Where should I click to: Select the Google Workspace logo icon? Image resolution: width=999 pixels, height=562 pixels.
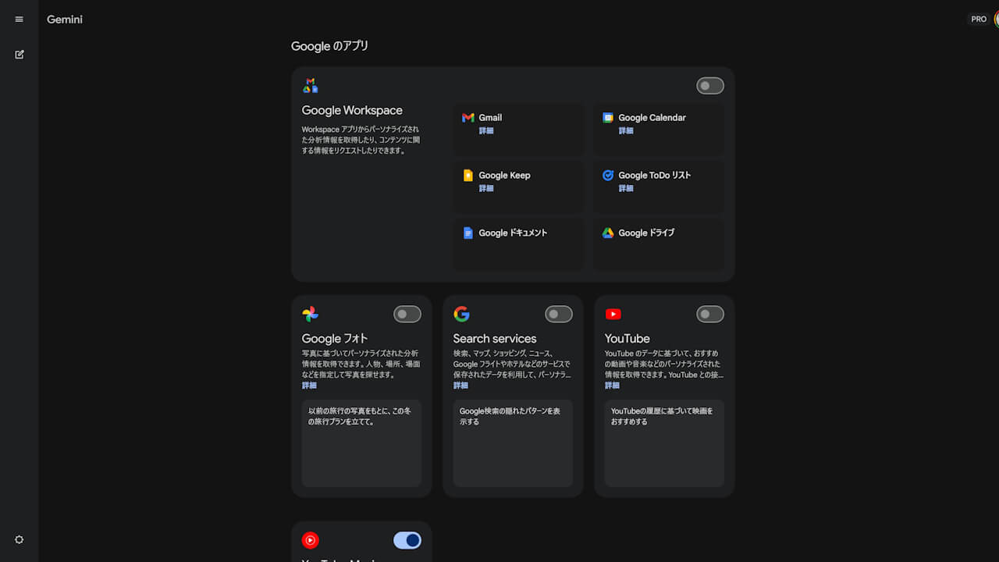[x=310, y=85]
